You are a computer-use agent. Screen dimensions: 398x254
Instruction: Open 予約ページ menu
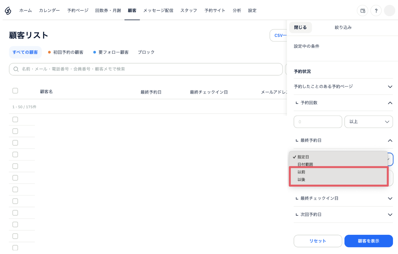[78, 11]
